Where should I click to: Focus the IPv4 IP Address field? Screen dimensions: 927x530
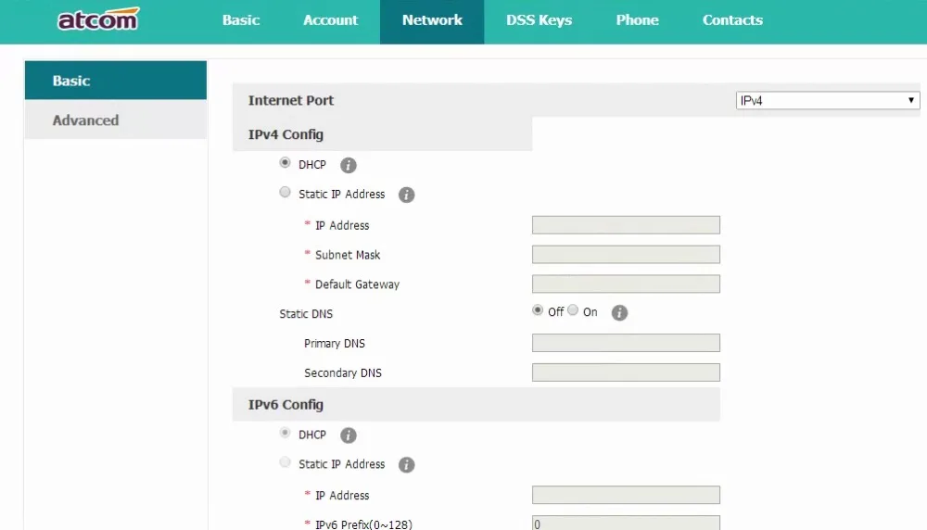coord(626,225)
